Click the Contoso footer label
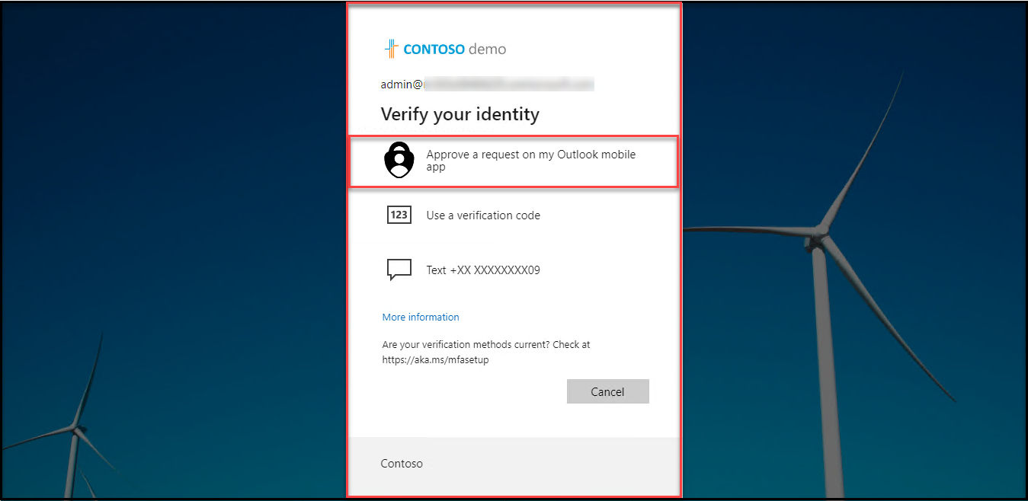This screenshot has width=1028, height=501. (x=401, y=463)
